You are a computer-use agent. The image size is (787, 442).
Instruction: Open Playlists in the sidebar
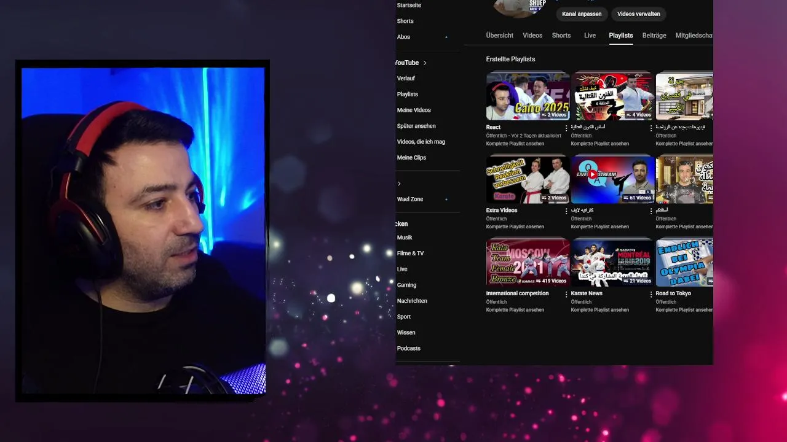pyautogui.click(x=408, y=94)
